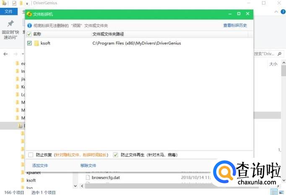Select kplanet folder in Explorer tree
286x195 pixels.
click(34, 173)
